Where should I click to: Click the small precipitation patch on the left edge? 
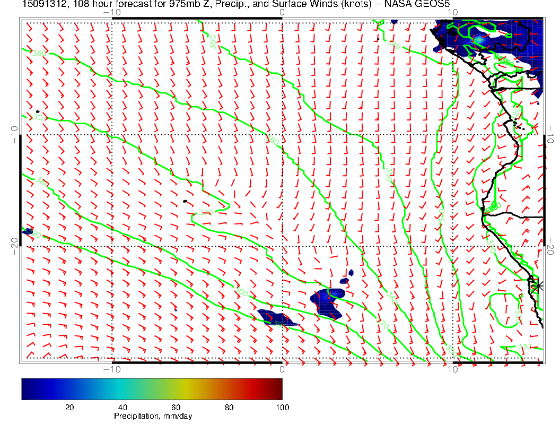click(27, 231)
